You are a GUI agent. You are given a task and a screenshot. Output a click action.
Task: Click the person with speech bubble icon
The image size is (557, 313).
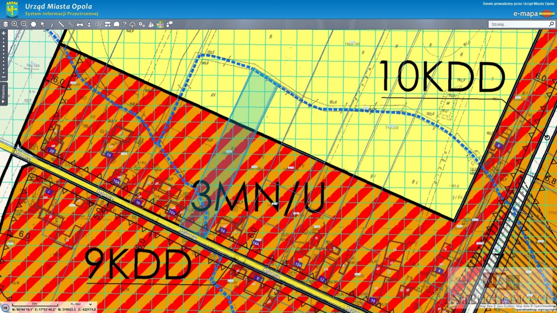[x=170, y=24]
